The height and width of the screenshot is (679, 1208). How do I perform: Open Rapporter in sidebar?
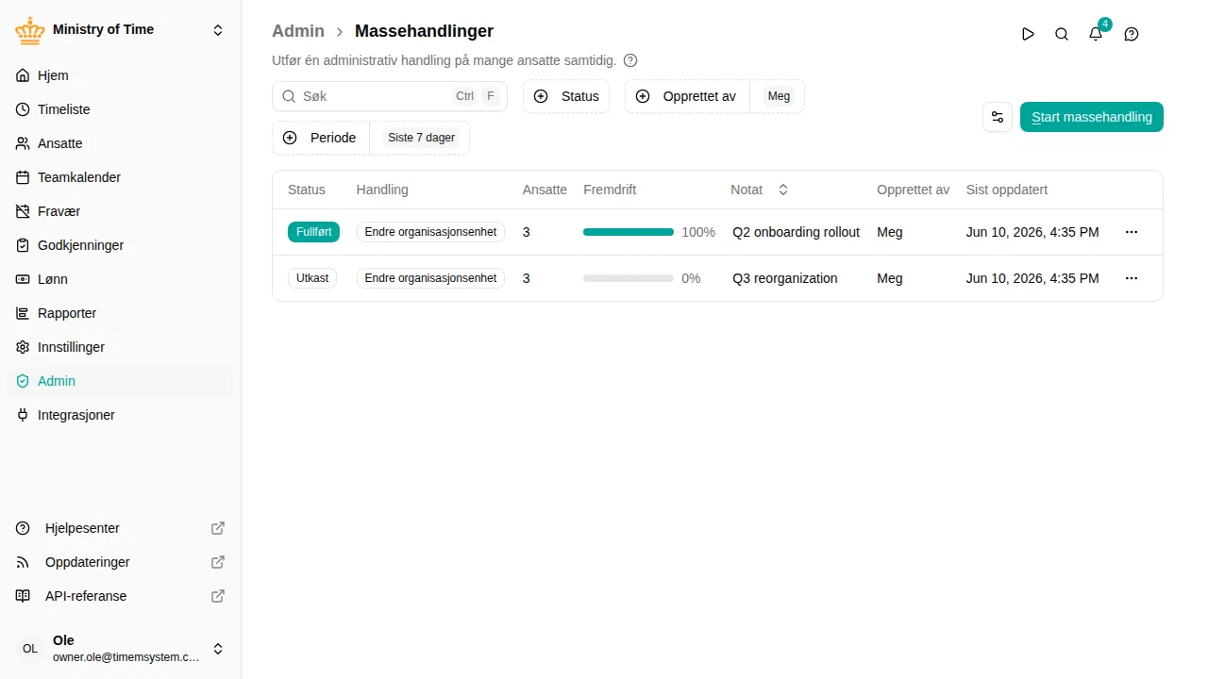coord(120,313)
